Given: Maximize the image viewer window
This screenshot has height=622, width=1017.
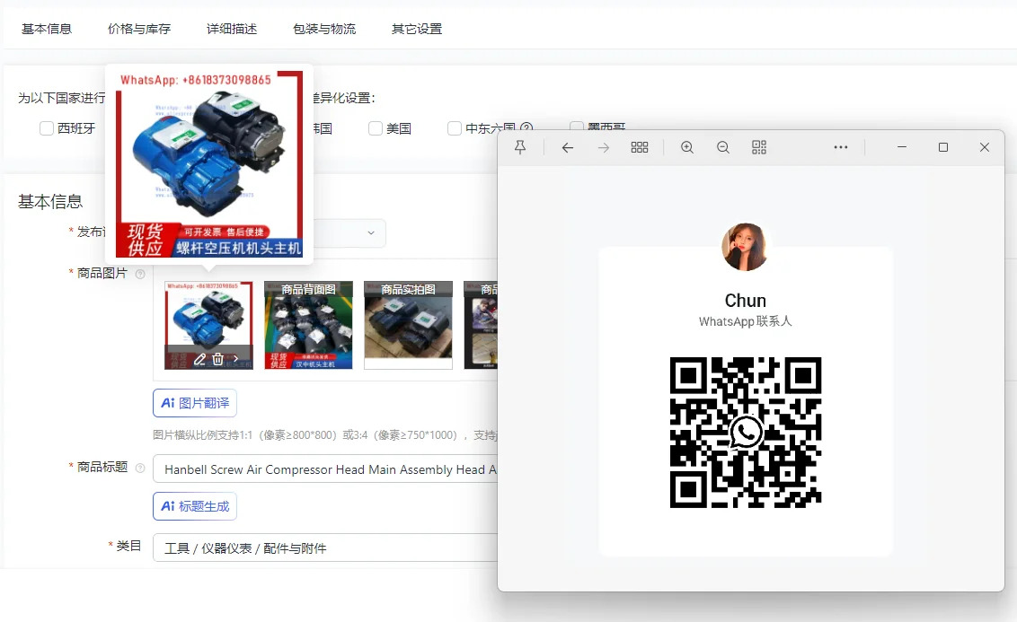Looking at the screenshot, I should point(943,148).
